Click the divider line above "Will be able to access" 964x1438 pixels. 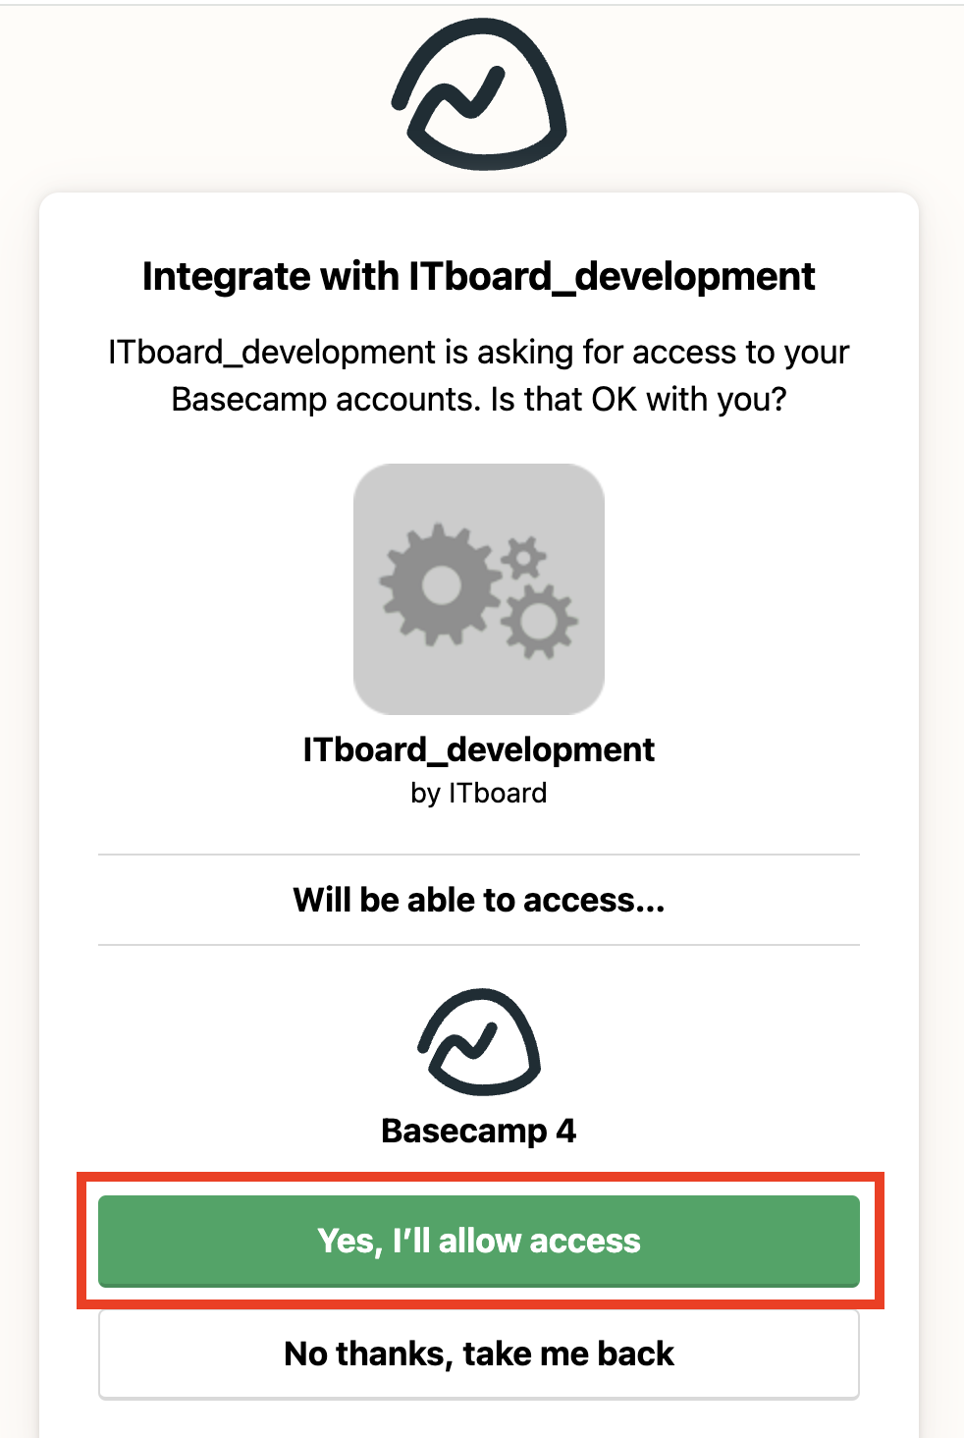click(479, 855)
